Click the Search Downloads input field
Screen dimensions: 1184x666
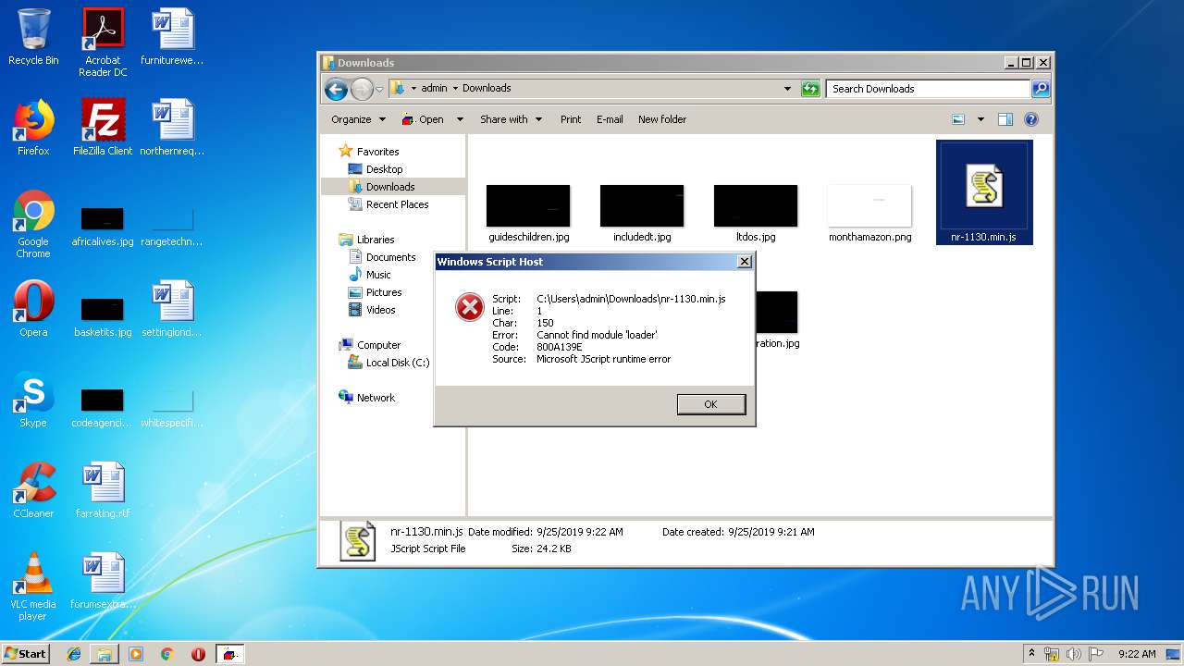point(928,89)
